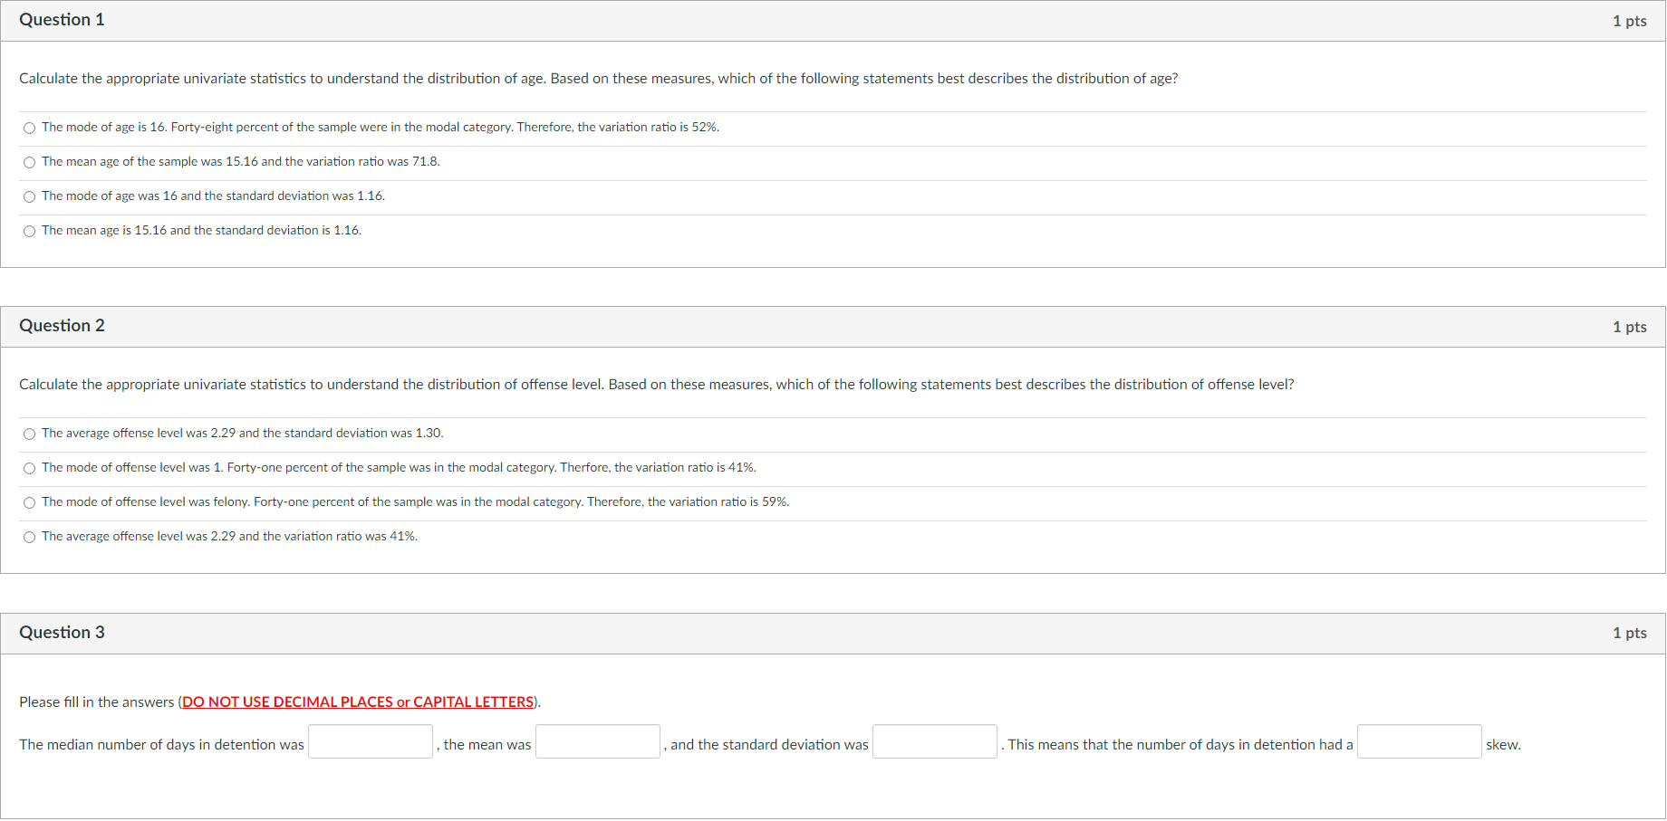Select "The average offense level was 2.29 and the variation ratio was 41%"
Screen dimensions: 1667x821
[29, 537]
